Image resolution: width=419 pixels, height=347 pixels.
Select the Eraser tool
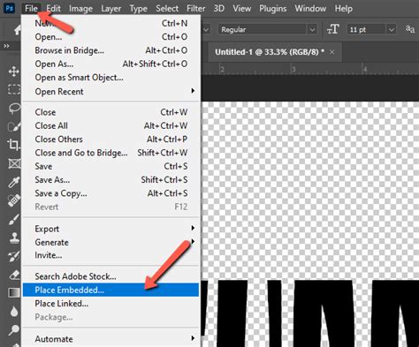tap(14, 275)
